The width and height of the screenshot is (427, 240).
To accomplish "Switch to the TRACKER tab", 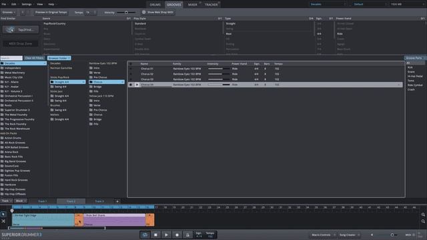I will click(x=211, y=5).
